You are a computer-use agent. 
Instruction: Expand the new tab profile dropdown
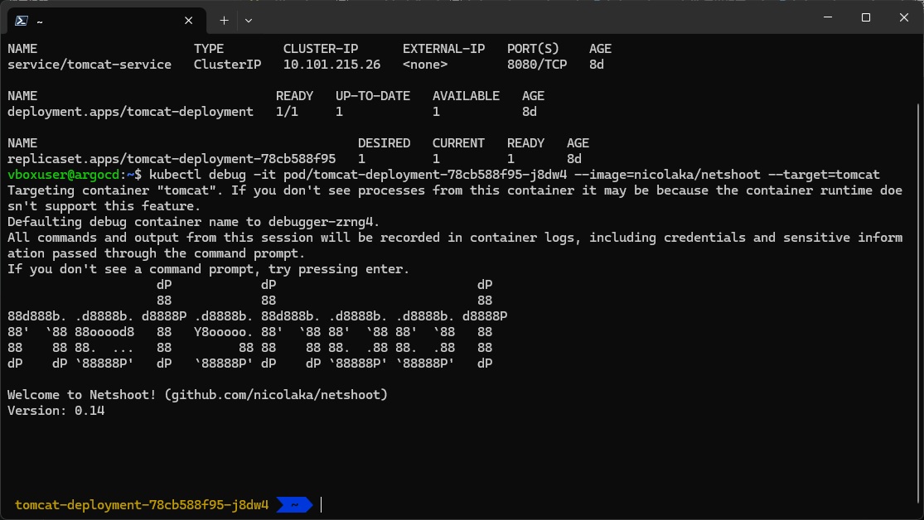tap(249, 21)
